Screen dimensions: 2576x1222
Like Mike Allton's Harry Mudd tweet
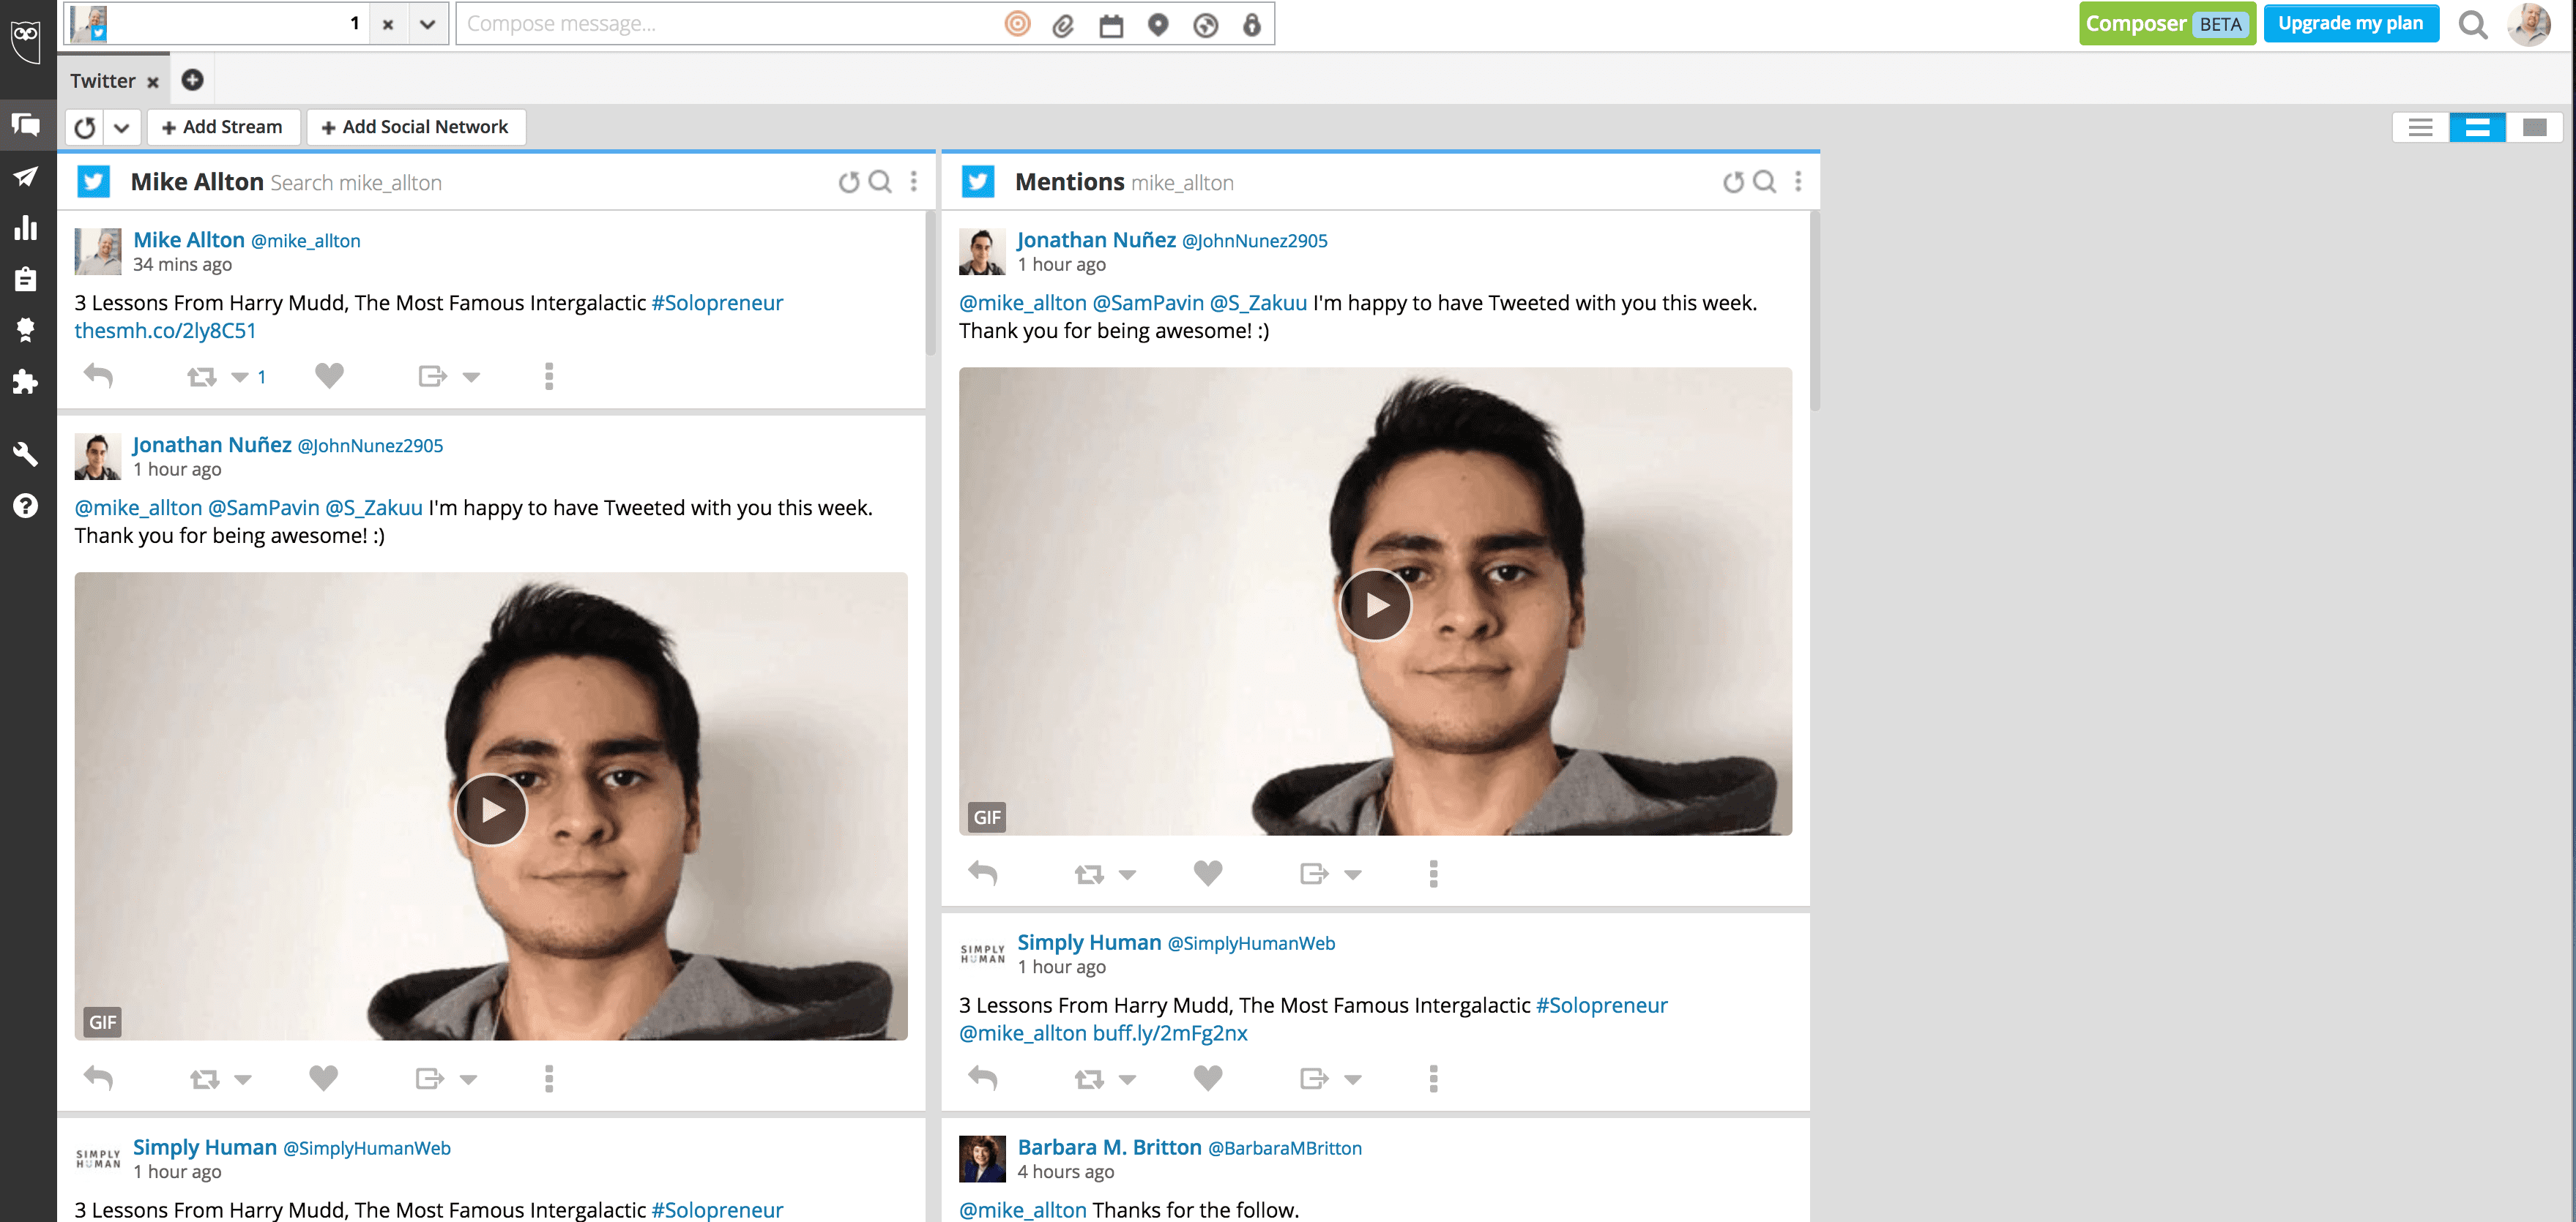point(329,375)
